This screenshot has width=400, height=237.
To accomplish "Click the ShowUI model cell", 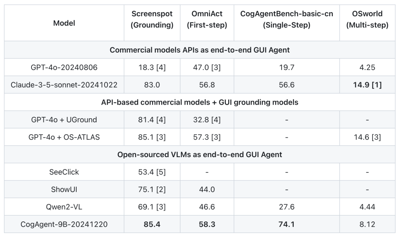I will coord(64,189).
